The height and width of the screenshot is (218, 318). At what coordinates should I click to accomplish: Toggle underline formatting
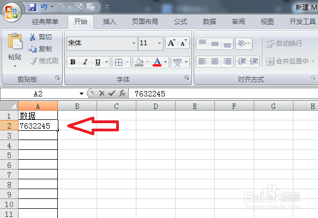98,62
